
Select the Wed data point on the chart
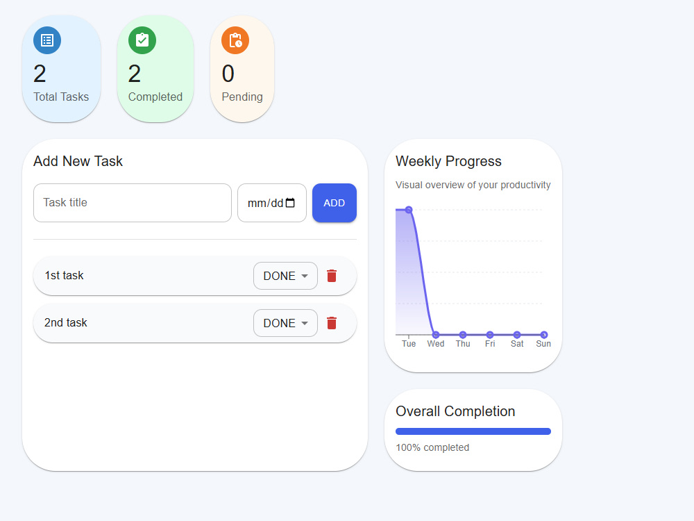[436, 335]
